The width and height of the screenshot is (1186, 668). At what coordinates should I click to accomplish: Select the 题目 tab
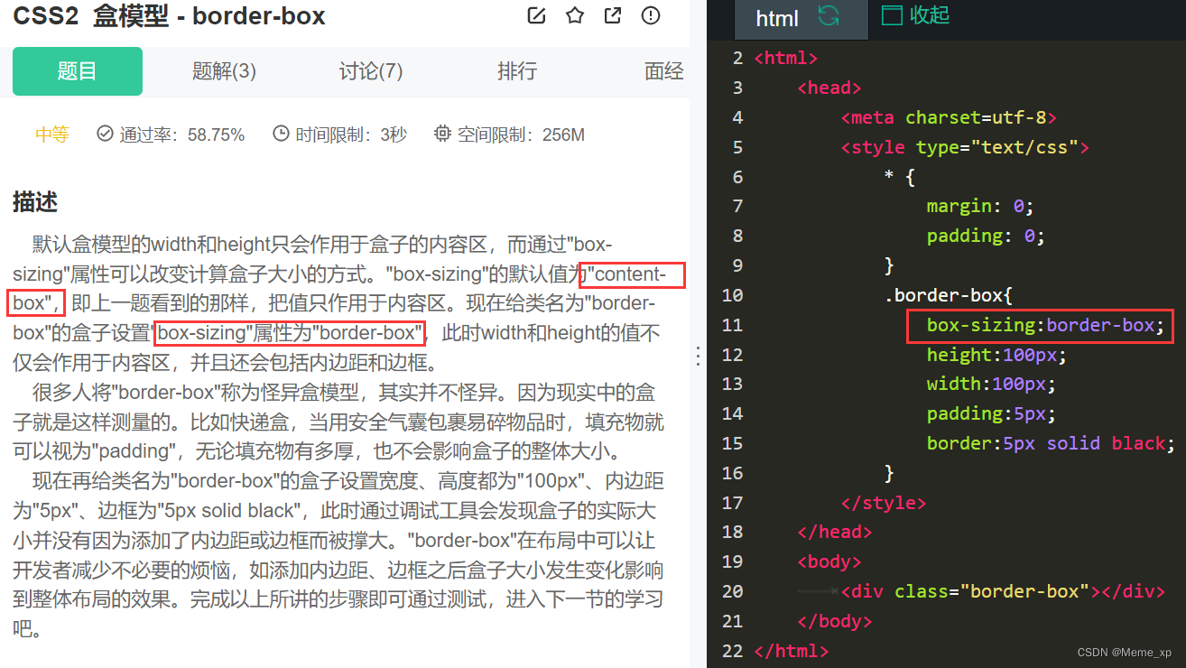tap(78, 71)
